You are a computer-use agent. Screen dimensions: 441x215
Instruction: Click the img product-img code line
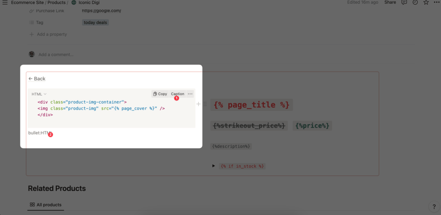101,108
